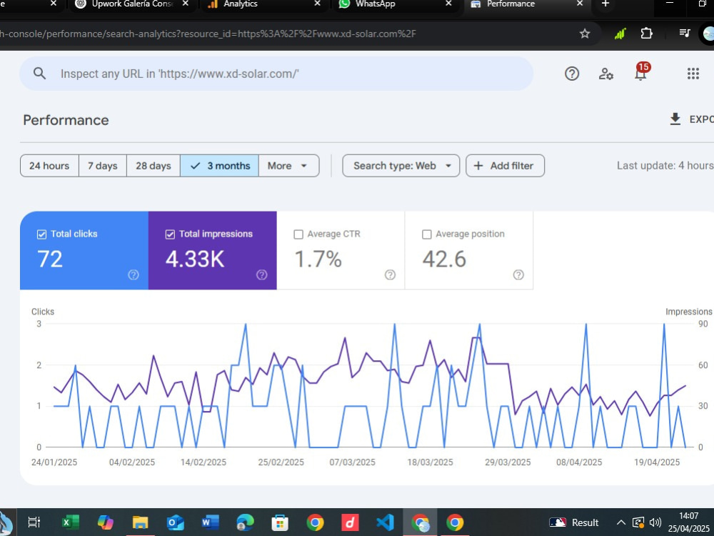Open new browser tab with plus icon
The height and width of the screenshot is (536, 714).
pyautogui.click(x=605, y=4)
